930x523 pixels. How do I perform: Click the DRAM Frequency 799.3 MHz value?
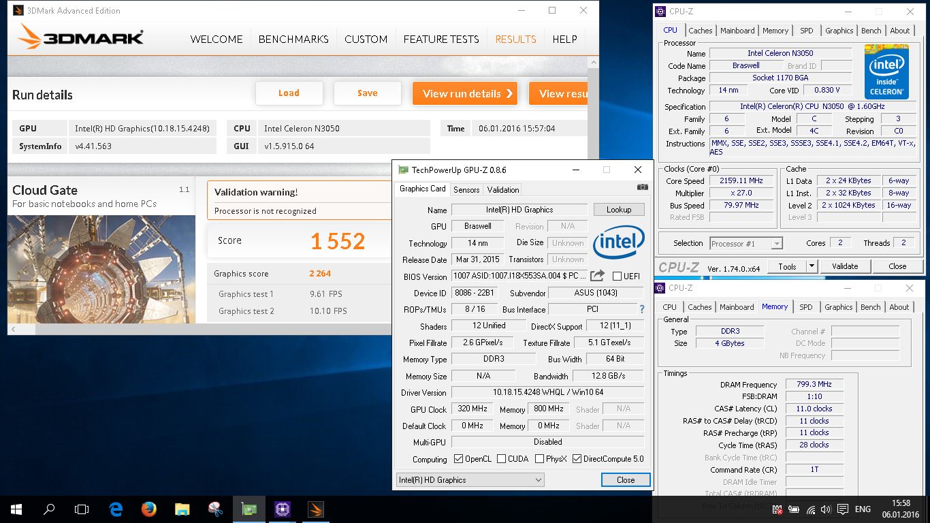click(x=814, y=384)
